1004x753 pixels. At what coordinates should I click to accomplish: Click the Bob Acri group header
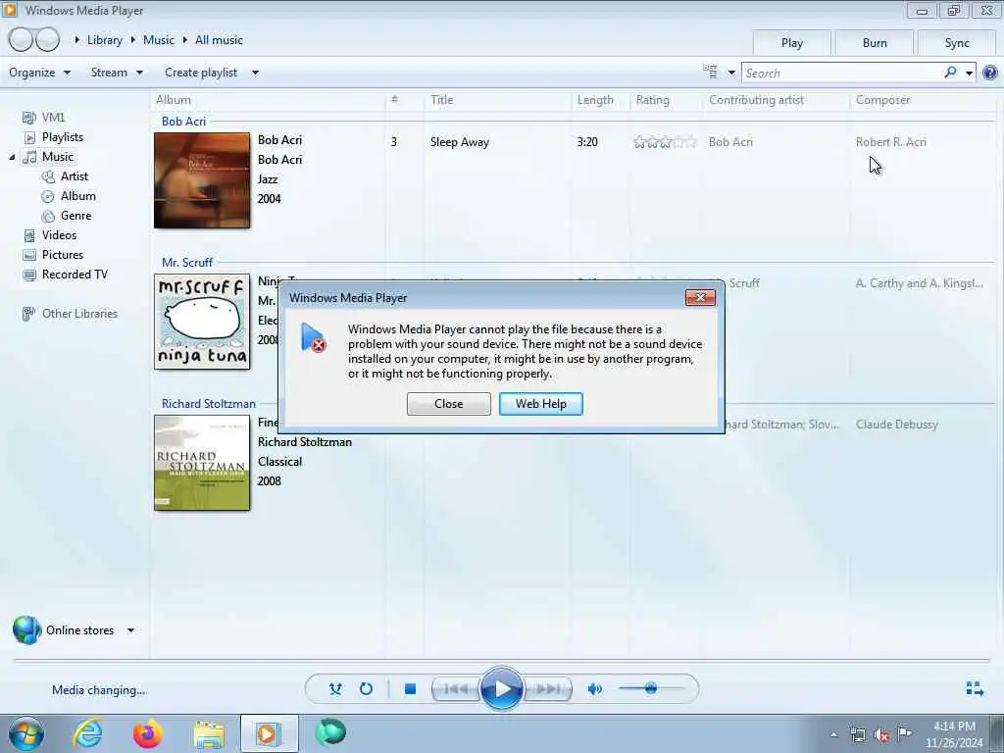[x=183, y=121]
